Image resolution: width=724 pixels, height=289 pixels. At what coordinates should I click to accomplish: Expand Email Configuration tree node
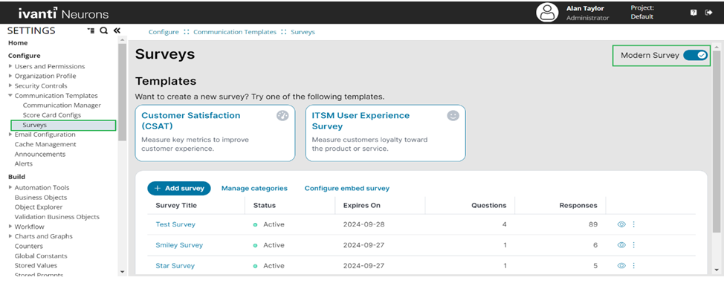[10, 134]
